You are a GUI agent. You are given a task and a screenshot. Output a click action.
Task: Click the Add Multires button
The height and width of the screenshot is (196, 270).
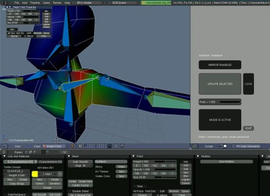(x=227, y=162)
